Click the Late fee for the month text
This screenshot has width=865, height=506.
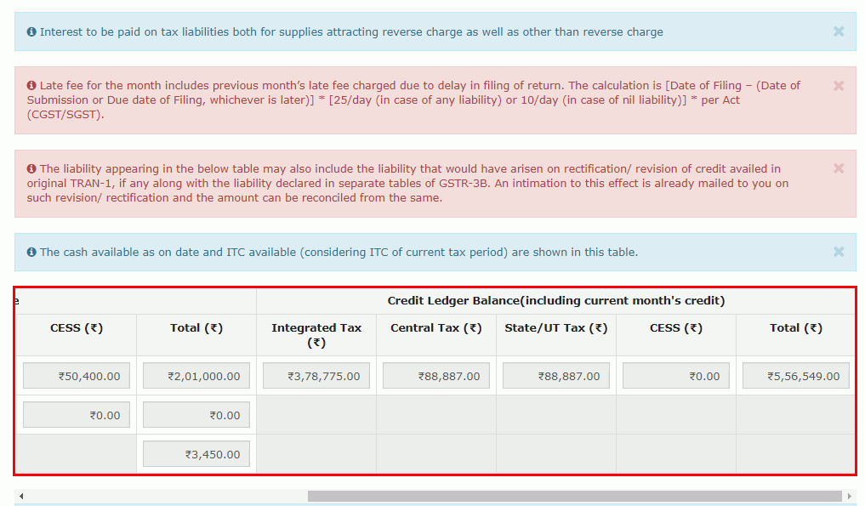click(x=413, y=99)
